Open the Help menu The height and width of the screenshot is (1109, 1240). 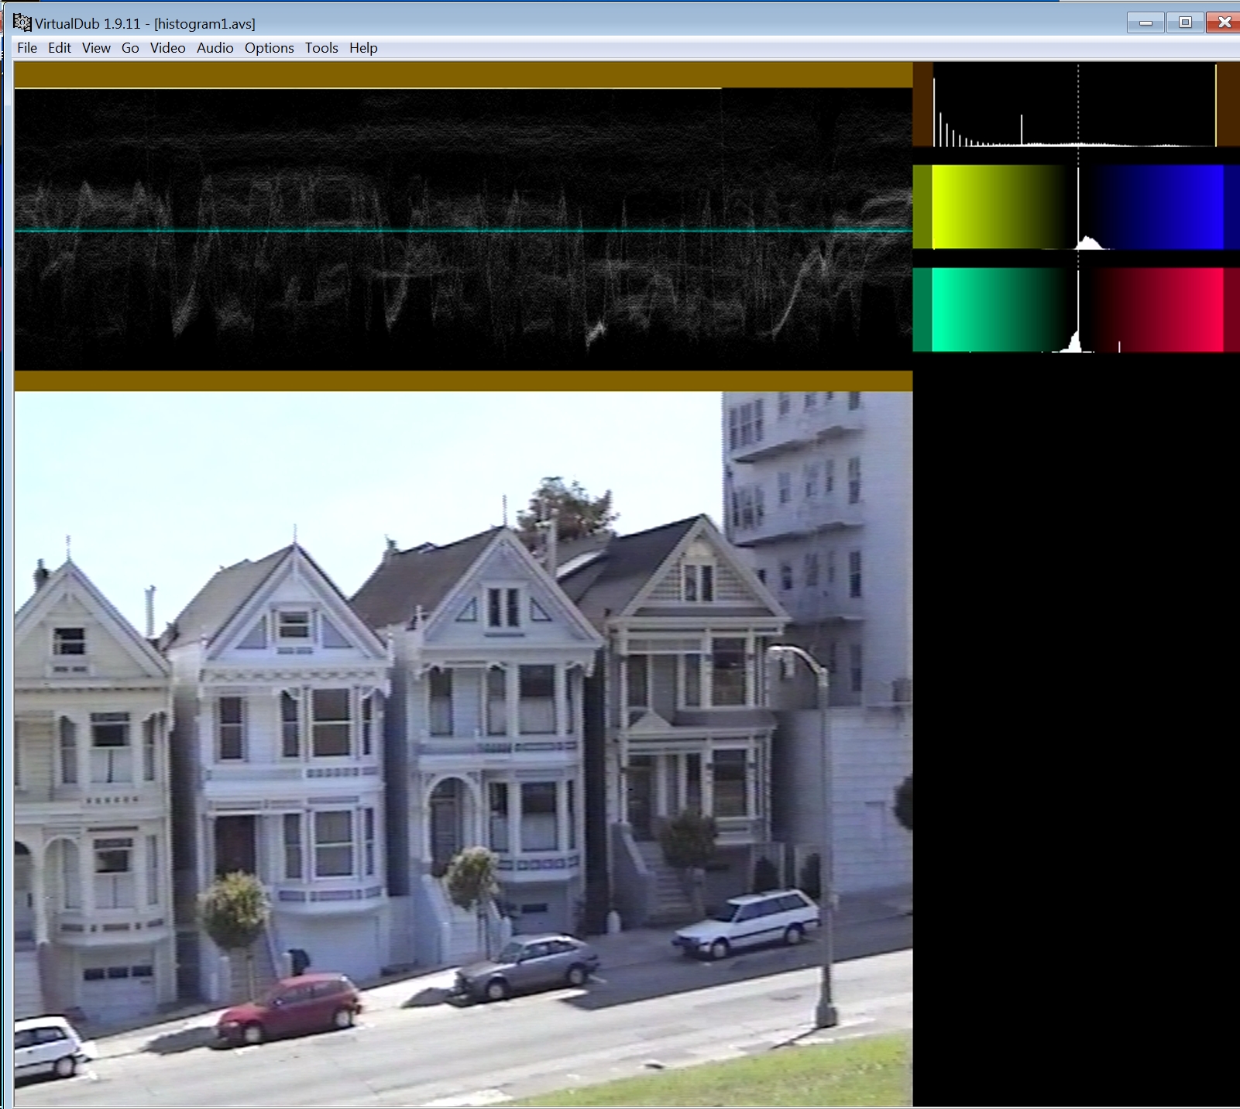[x=363, y=48]
